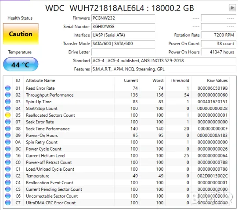Viewport: 238px width, 210px height.
Task: Select the Spin-Up Time attribute name
Action: (39, 102)
